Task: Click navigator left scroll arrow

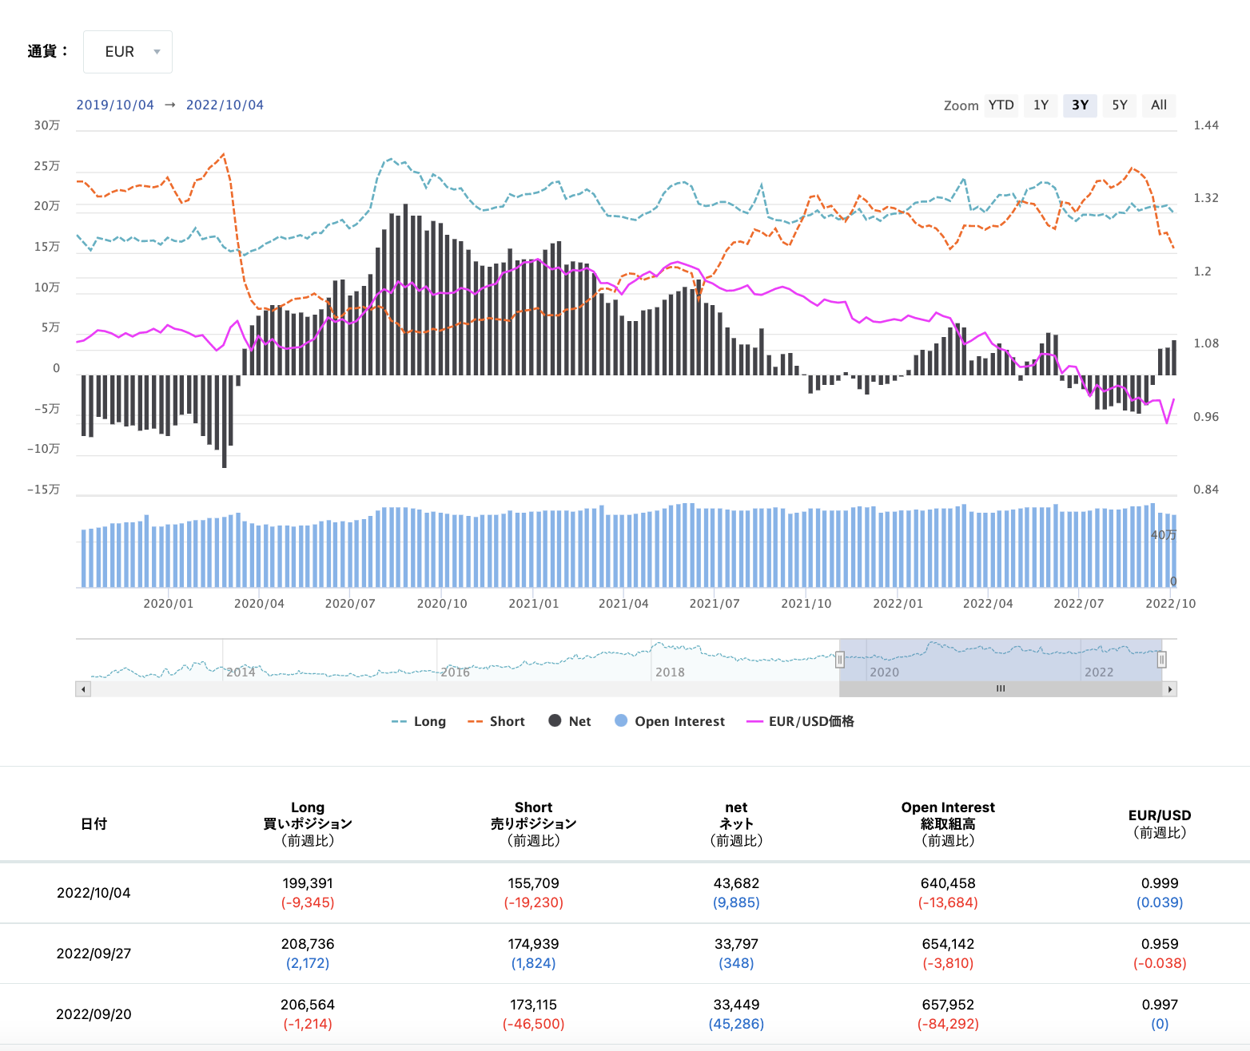Action: 83,689
